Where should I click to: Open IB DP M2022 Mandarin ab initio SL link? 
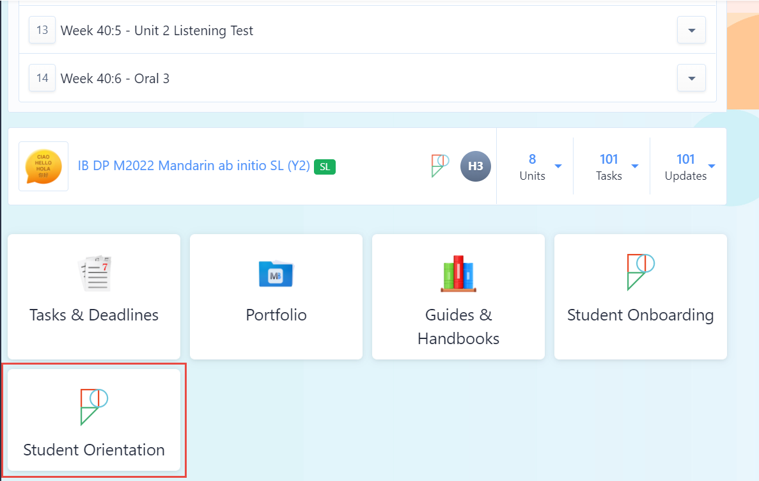(194, 166)
